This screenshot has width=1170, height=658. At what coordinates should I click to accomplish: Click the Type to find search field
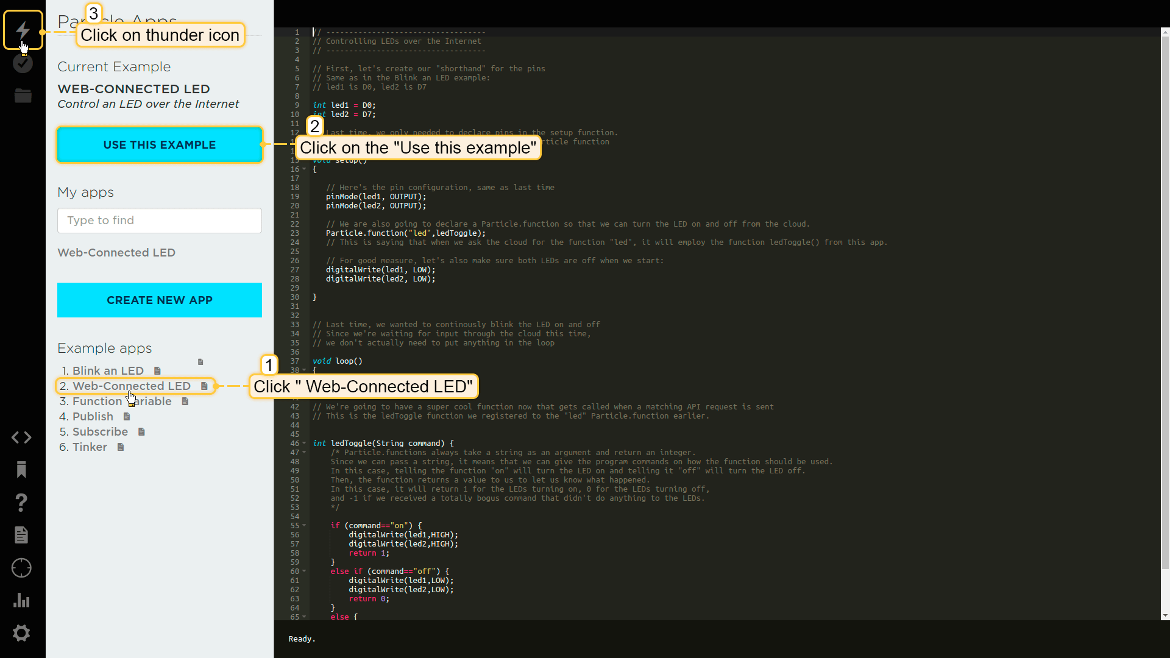159,221
